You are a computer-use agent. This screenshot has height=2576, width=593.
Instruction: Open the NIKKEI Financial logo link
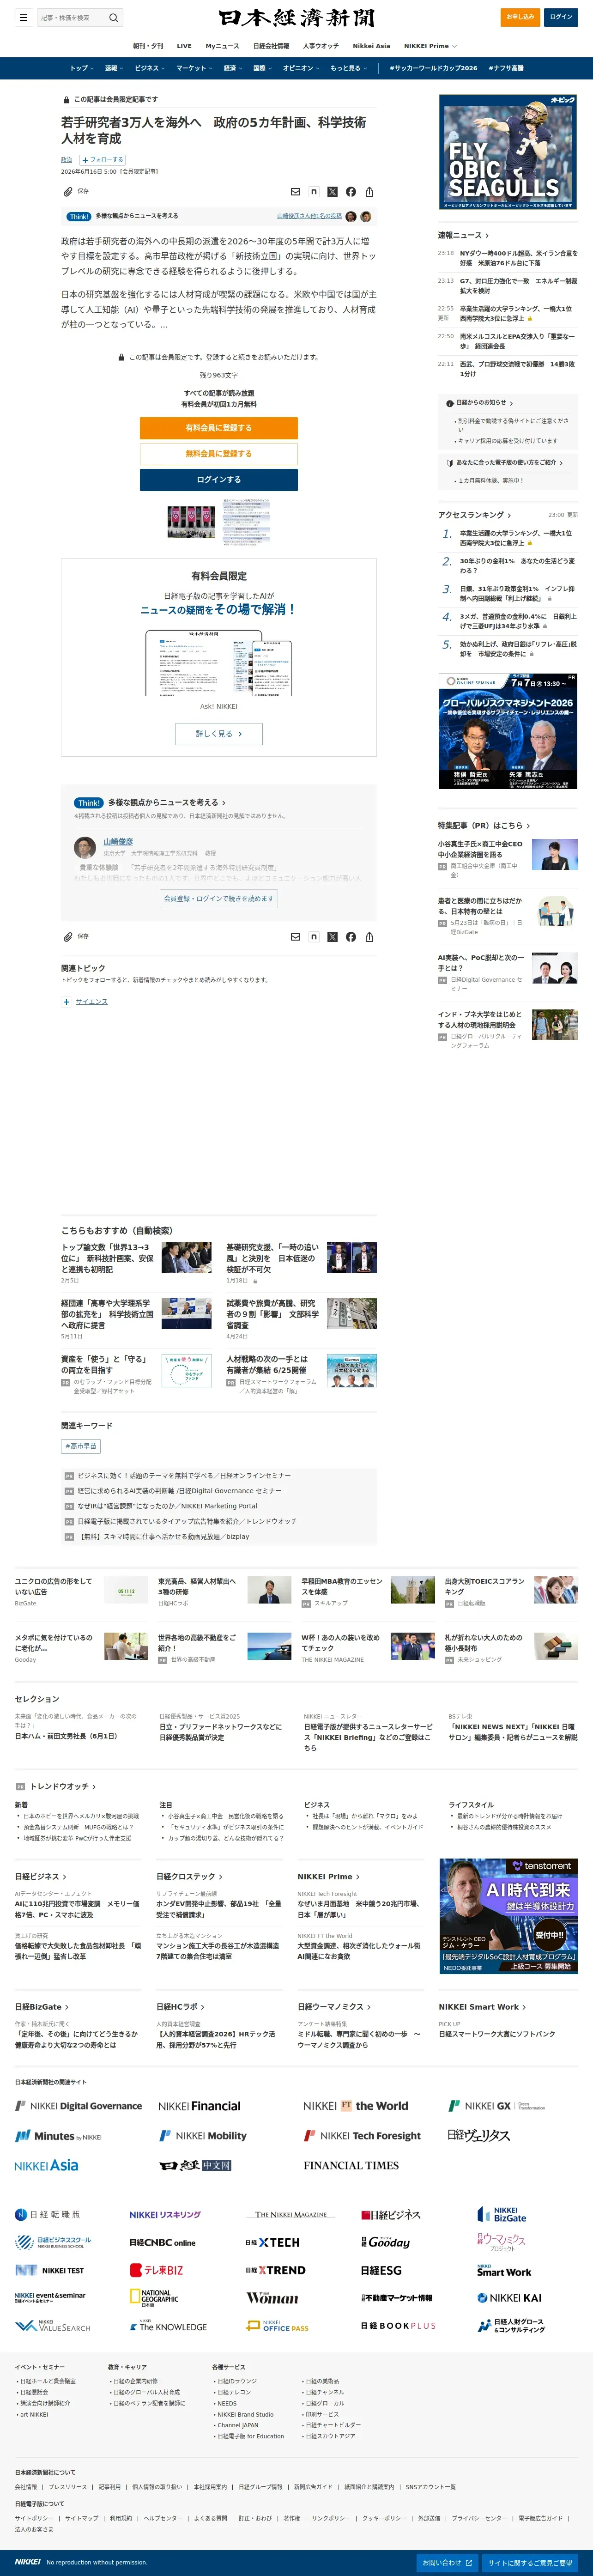pyautogui.click(x=200, y=2106)
